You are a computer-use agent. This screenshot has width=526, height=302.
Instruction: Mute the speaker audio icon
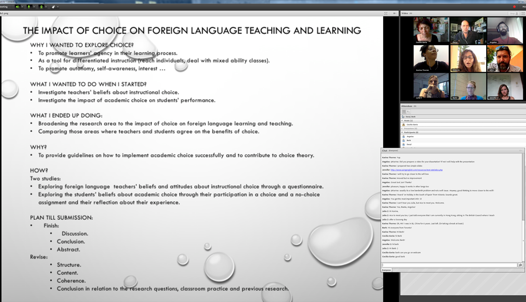18,7
